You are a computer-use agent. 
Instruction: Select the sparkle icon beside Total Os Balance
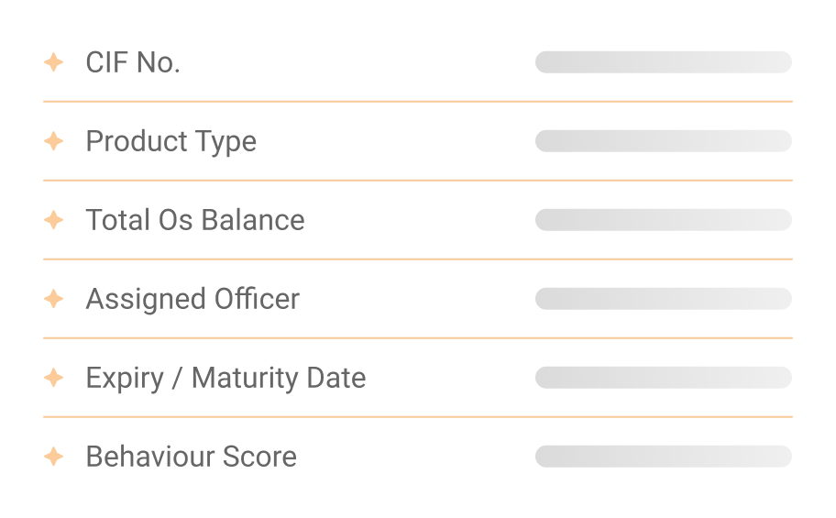pyautogui.click(x=54, y=220)
